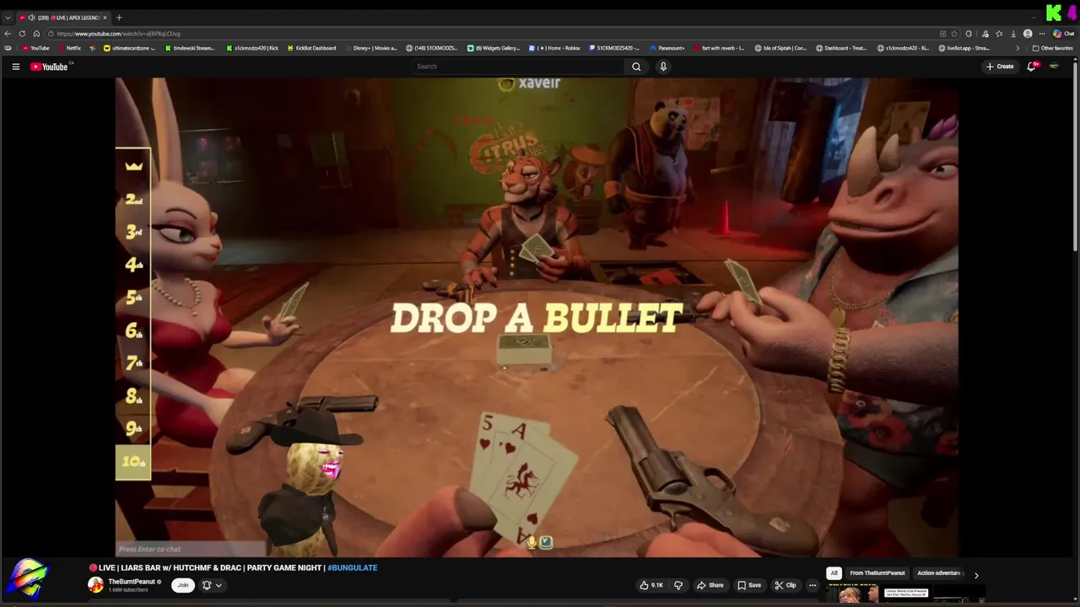
Task: Select the From TheBurntPeanut chip
Action: [x=877, y=573]
